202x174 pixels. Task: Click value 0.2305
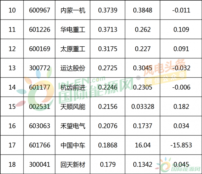[x=143, y=87]
